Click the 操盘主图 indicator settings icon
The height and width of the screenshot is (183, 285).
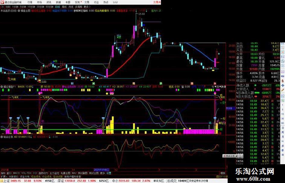(19, 11)
